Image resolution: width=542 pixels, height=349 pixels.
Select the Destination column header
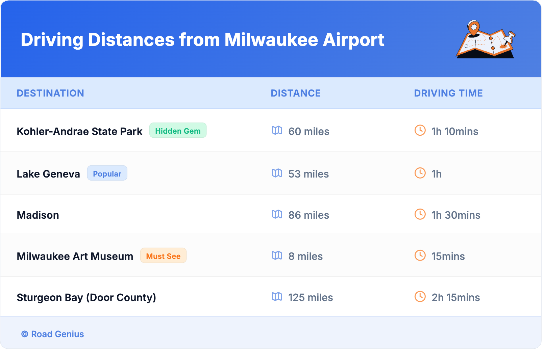pyautogui.click(x=50, y=93)
